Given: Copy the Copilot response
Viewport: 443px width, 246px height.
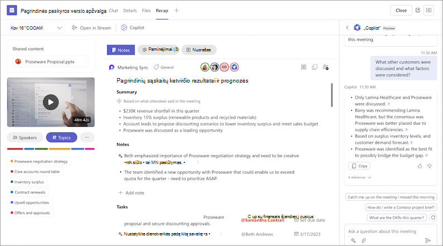Looking at the screenshot, I should pos(359,166).
